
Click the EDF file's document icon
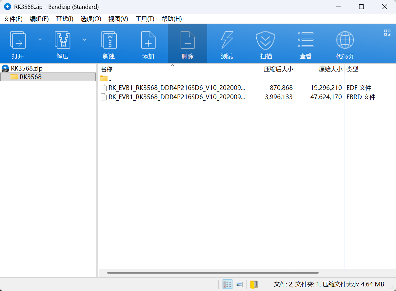tap(104, 88)
